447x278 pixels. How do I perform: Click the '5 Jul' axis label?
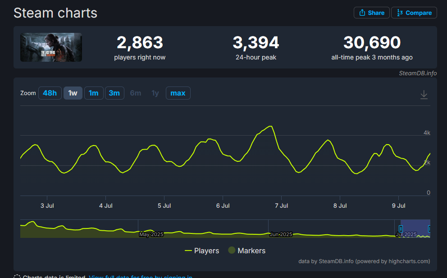point(164,205)
